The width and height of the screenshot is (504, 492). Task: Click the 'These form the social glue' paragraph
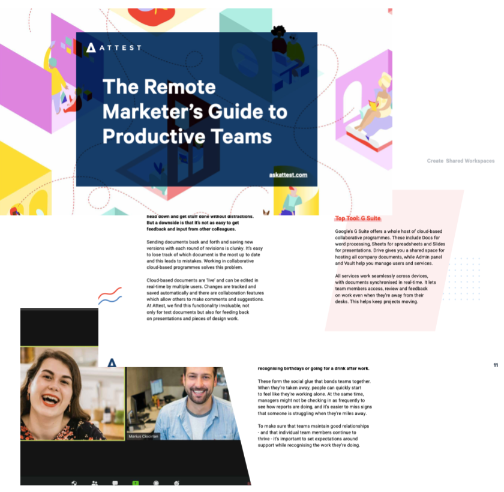pos(314,397)
